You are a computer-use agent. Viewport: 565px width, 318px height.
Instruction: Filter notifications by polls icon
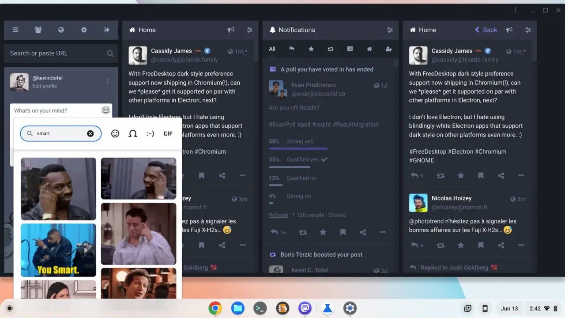(x=350, y=49)
